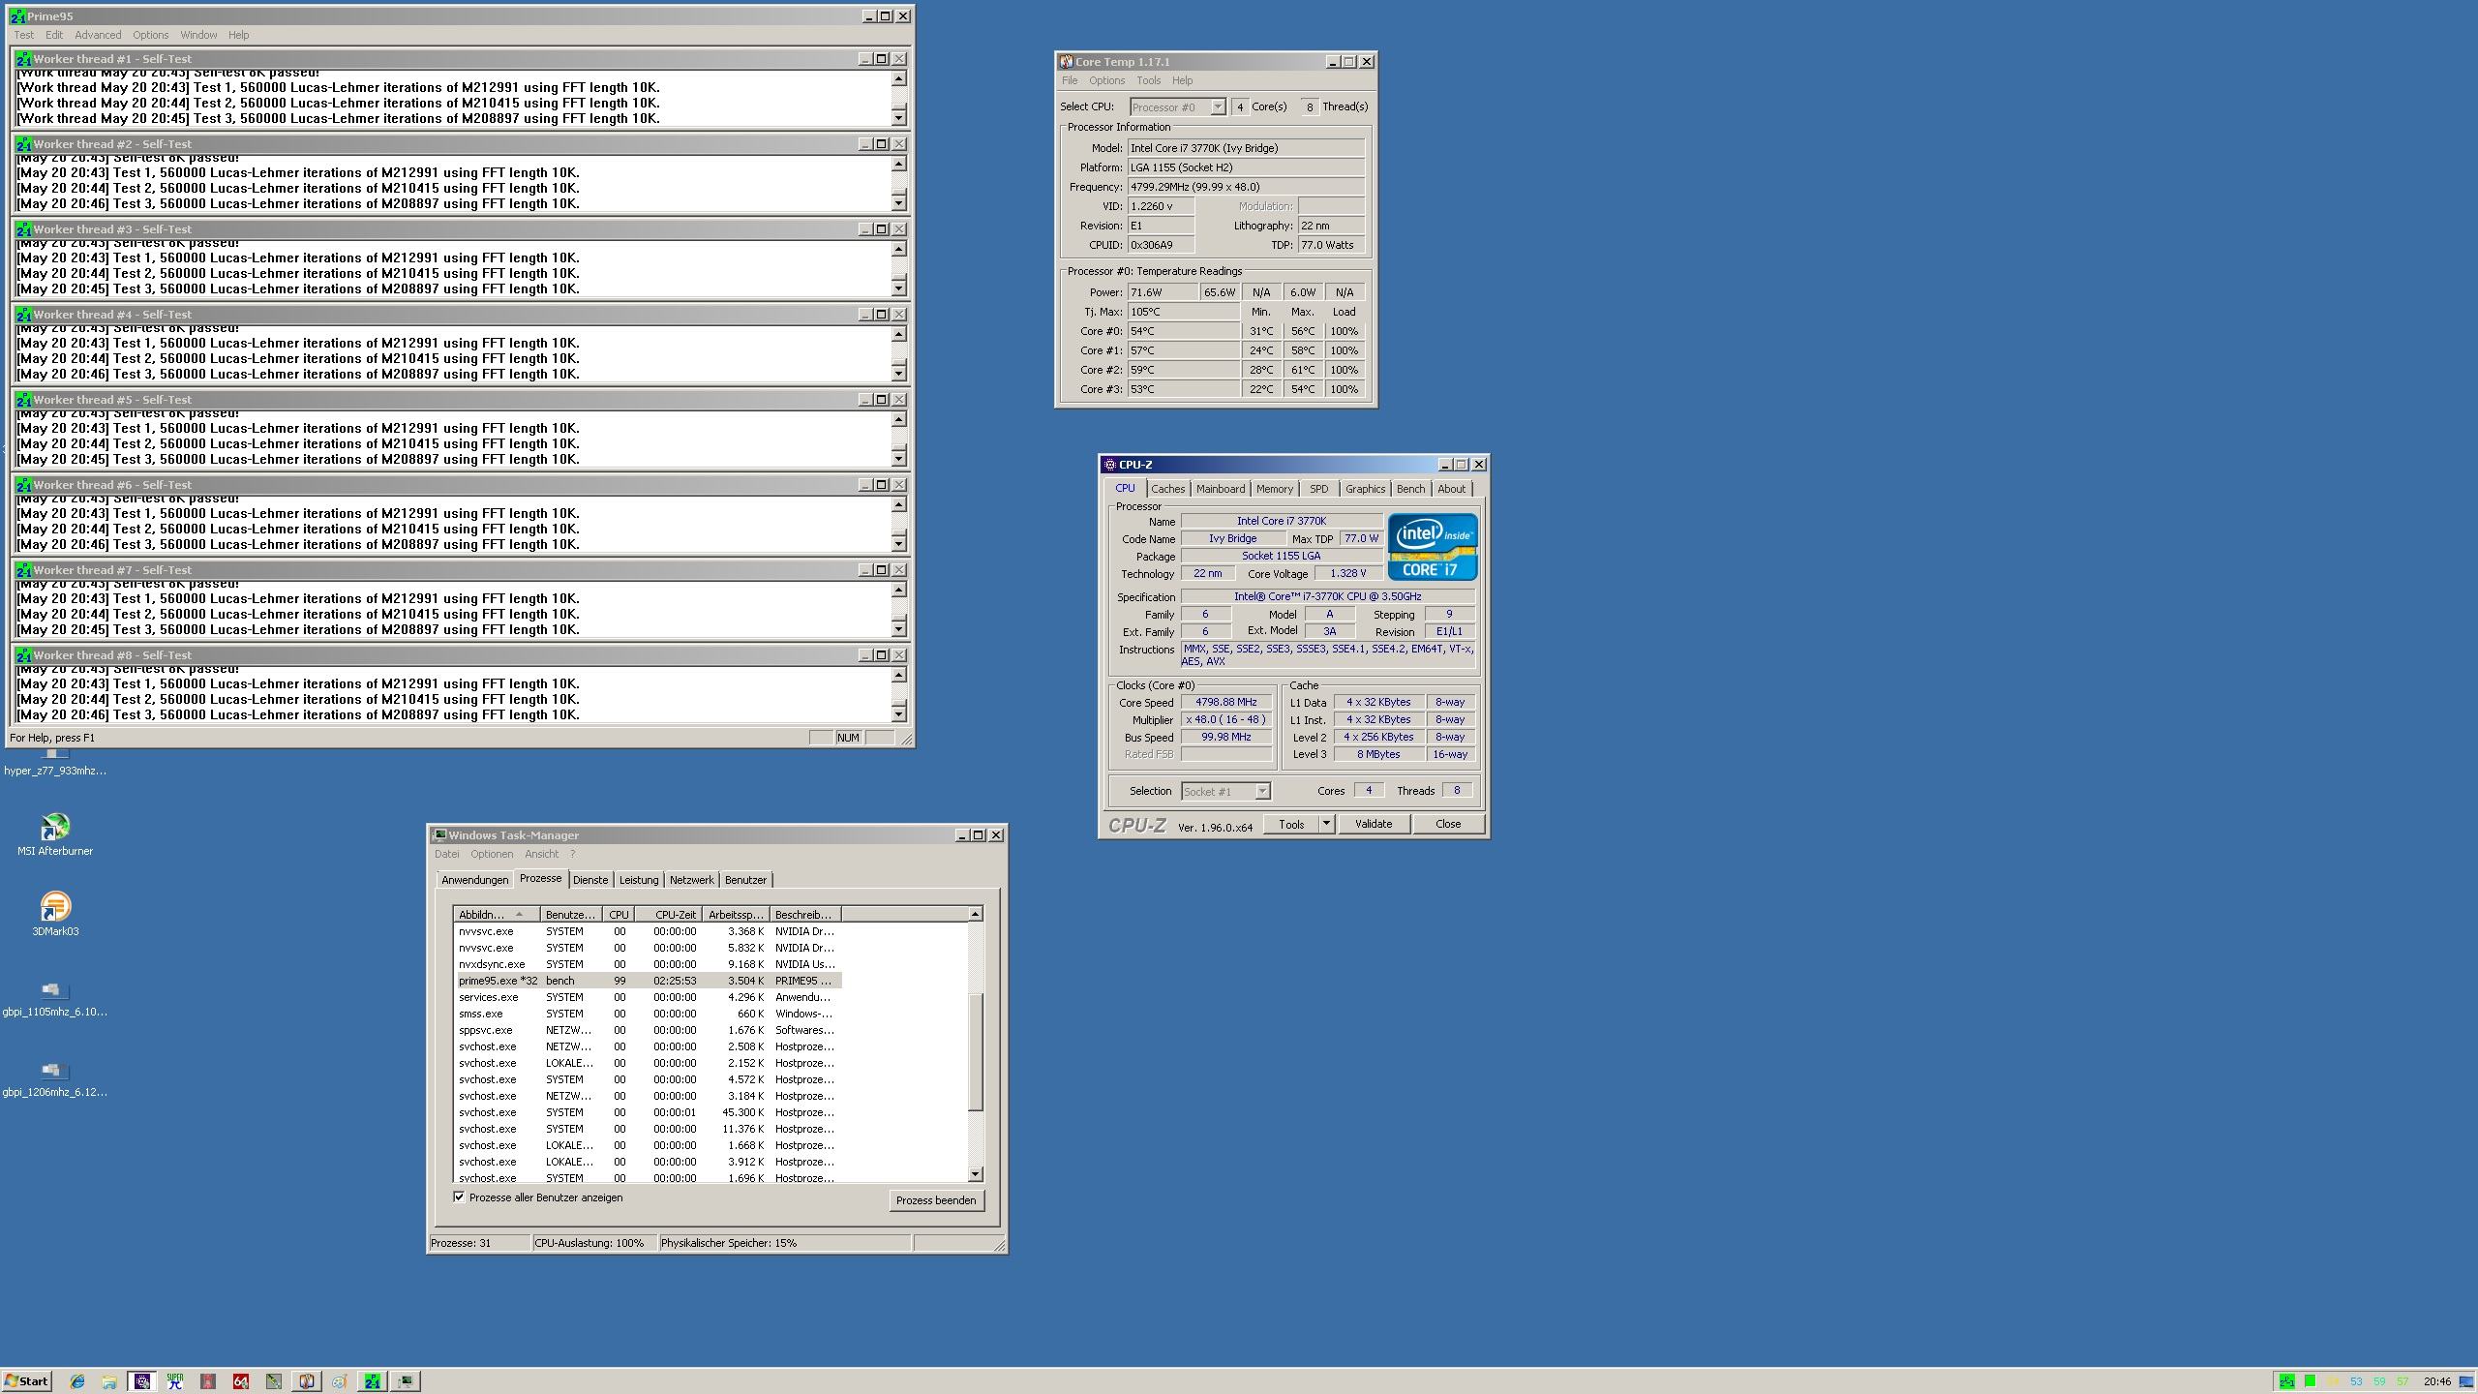Image resolution: width=2478 pixels, height=1394 pixels.
Task: Open the 3DMark03 desktop shortcut
Action: [55, 915]
